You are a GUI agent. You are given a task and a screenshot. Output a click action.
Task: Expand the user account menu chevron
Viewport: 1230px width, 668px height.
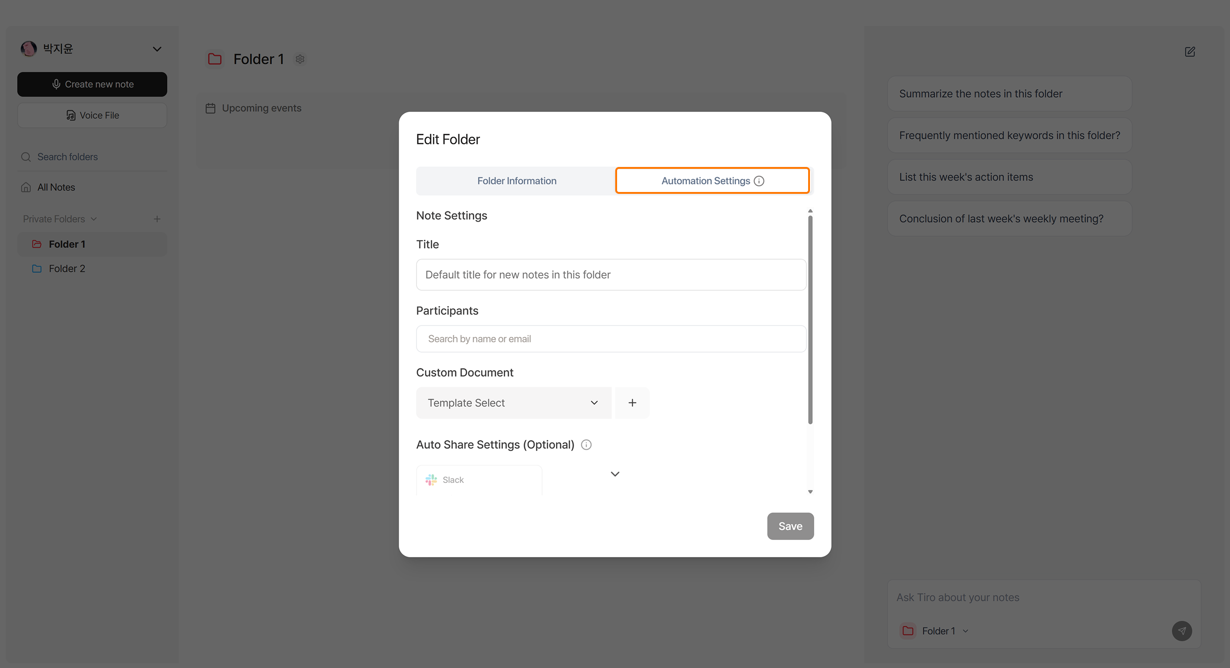click(157, 49)
